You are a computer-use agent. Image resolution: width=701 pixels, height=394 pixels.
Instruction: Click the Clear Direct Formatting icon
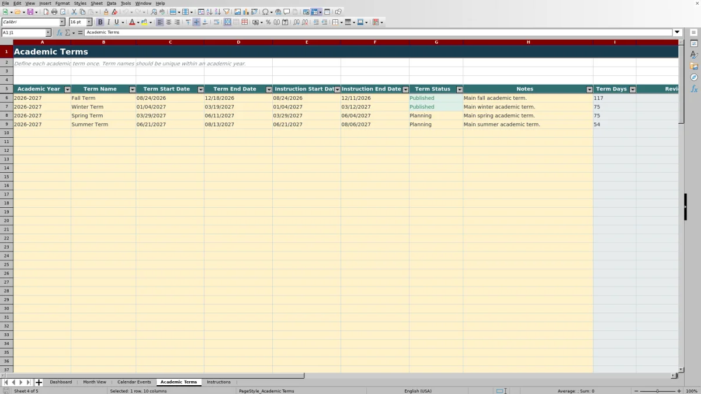pos(114,12)
